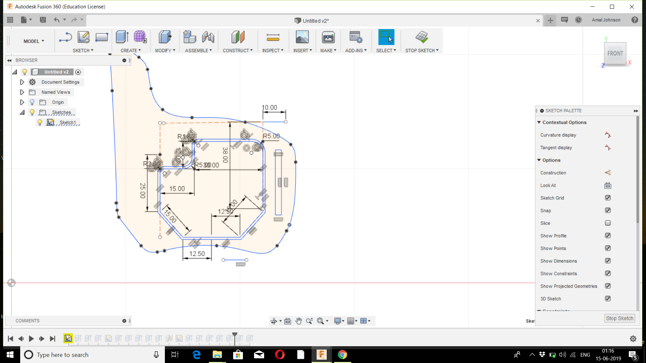
Task: Uncheck the Sketch Grid checkbox
Action: coord(608,198)
